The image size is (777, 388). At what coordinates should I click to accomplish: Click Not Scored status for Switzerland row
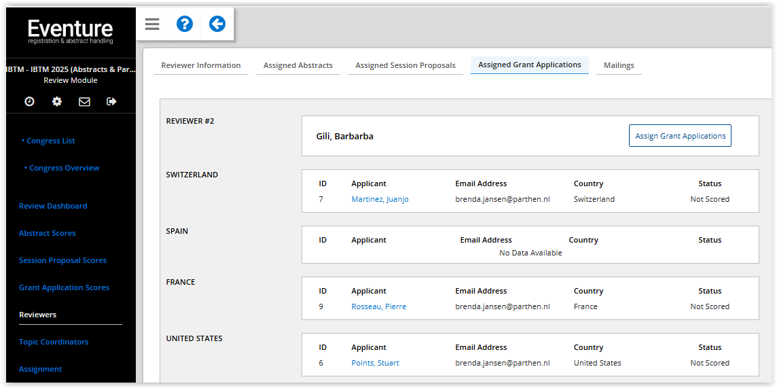pyautogui.click(x=710, y=199)
